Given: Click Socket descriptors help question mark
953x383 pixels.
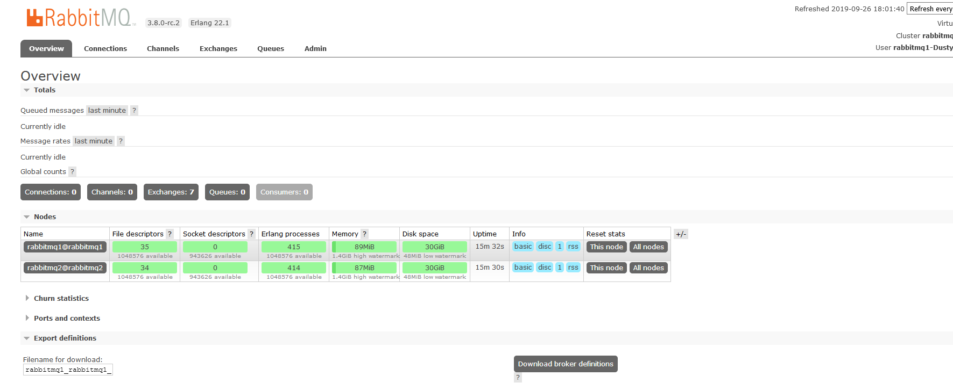Looking at the screenshot, I should pyautogui.click(x=251, y=234).
